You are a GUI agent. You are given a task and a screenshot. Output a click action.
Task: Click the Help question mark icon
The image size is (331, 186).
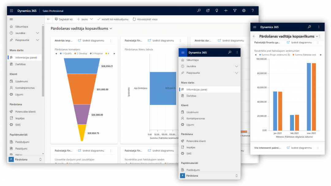pos(253,10)
